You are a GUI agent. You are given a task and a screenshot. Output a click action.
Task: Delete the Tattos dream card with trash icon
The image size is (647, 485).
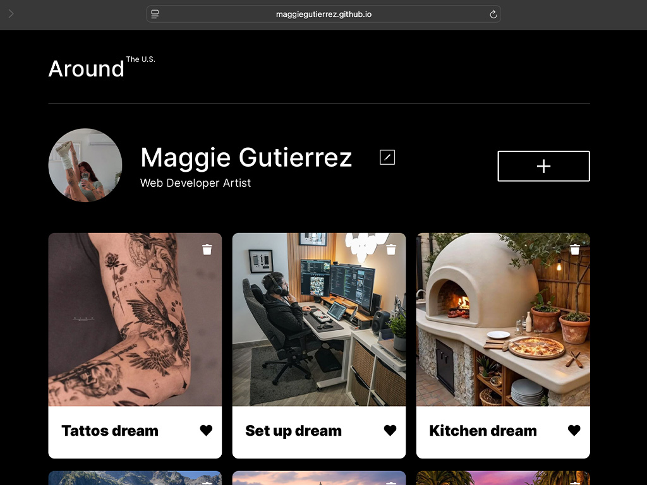[207, 249]
